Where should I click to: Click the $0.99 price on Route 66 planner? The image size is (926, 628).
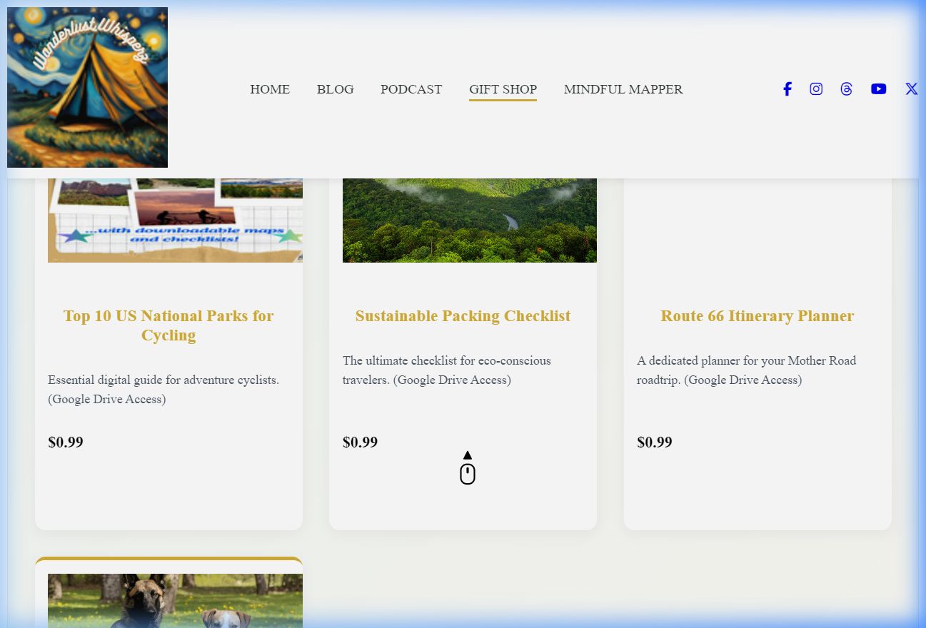click(655, 442)
